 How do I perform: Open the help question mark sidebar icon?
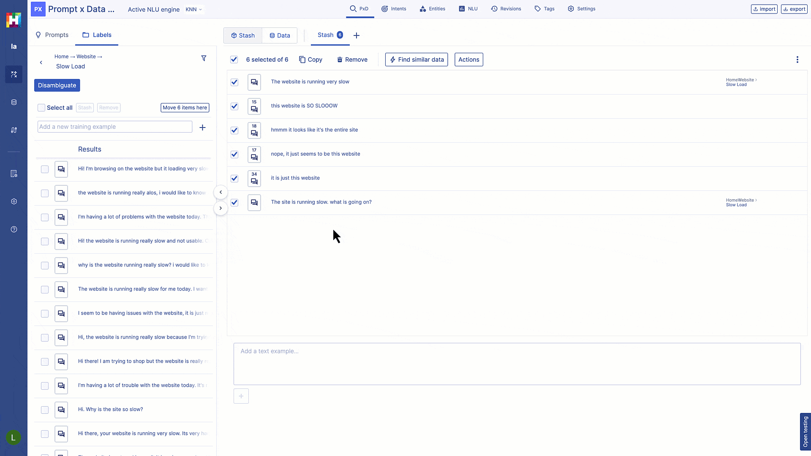tap(14, 229)
